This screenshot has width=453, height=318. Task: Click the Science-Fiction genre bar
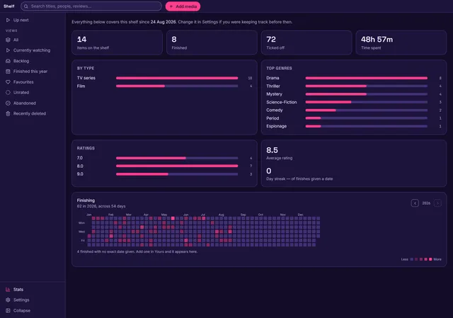click(367, 102)
